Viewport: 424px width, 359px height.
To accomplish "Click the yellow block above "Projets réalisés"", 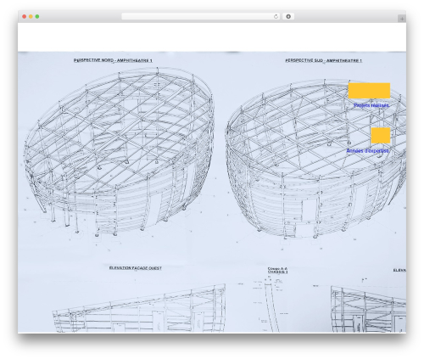I will tap(369, 91).
